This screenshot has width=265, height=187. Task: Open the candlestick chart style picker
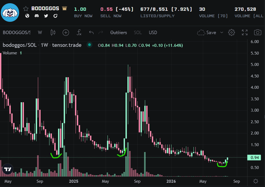point(53,32)
